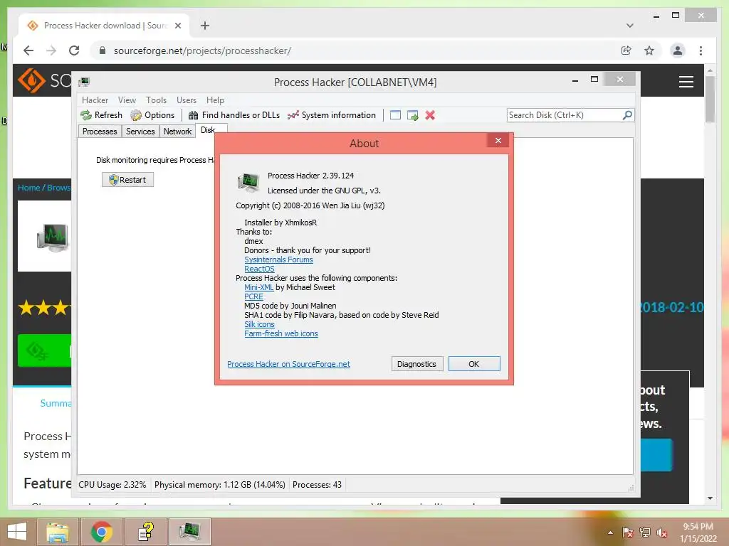729x546 pixels.
Task: Open a new Chrome tab
Action: (205, 26)
